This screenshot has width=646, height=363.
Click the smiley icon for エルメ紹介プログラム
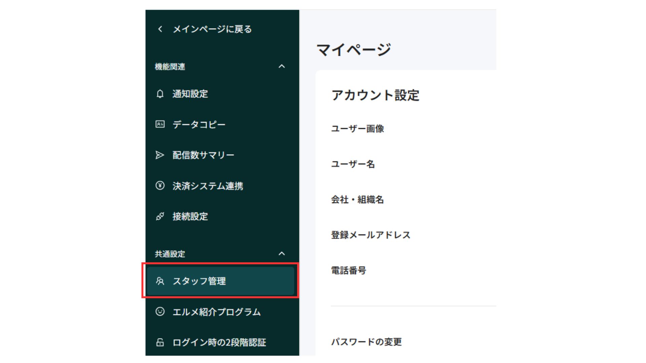(160, 312)
